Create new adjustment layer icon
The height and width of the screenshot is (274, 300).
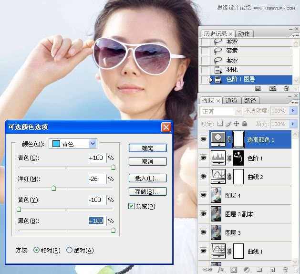coord(247,270)
